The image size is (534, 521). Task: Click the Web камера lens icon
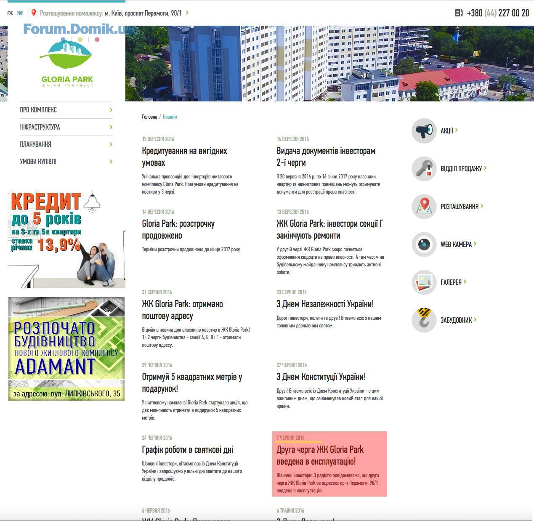coord(424,245)
